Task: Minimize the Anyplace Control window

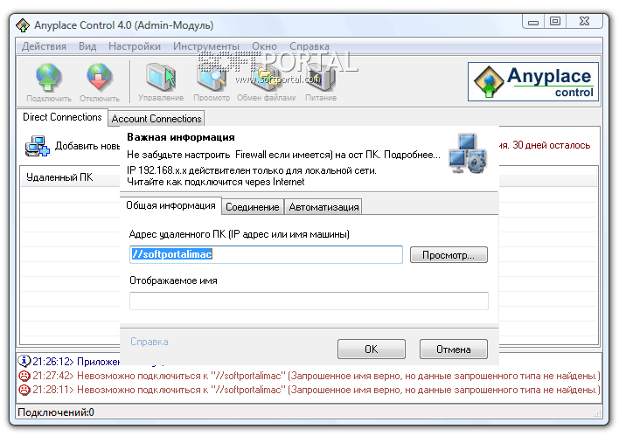Action: tap(533, 22)
